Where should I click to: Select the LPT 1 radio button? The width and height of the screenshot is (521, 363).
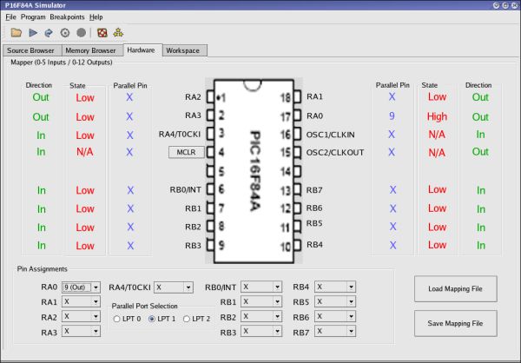[x=153, y=320]
